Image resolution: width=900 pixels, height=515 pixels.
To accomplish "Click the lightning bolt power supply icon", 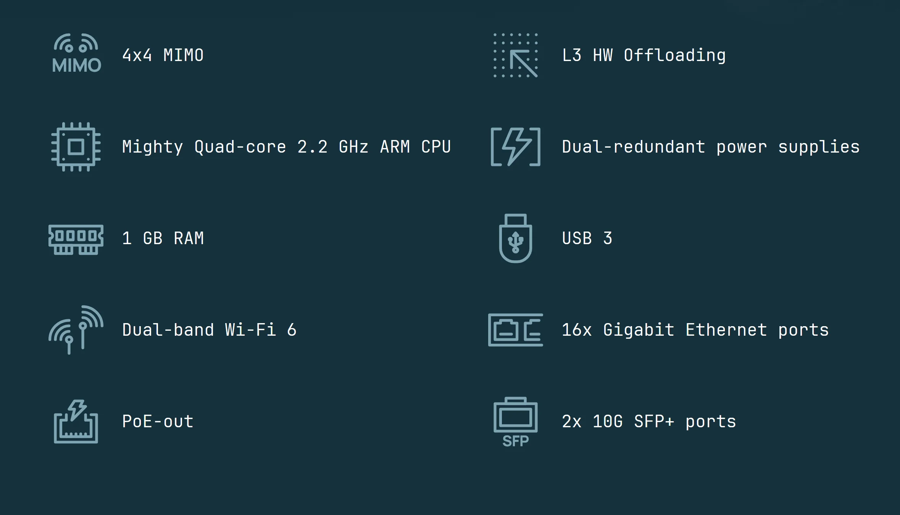I will [515, 147].
